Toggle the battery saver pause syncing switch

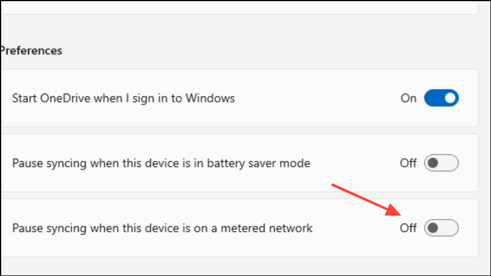441,163
